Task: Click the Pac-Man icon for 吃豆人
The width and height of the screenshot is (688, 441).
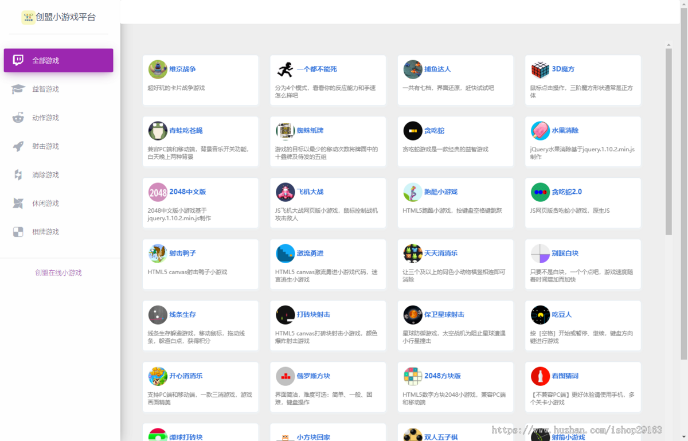Action: pyautogui.click(x=540, y=315)
